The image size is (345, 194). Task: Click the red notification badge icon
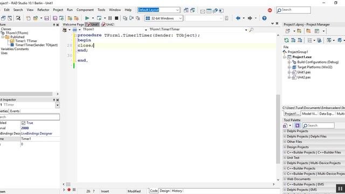[270, 10]
